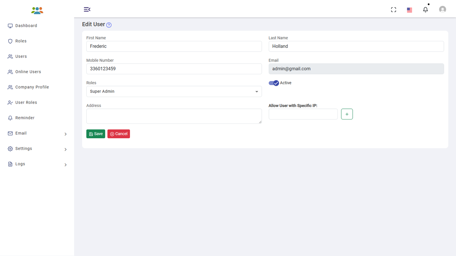Expand the Email submenu in the sidebar
456x256 pixels.
[x=37, y=133]
